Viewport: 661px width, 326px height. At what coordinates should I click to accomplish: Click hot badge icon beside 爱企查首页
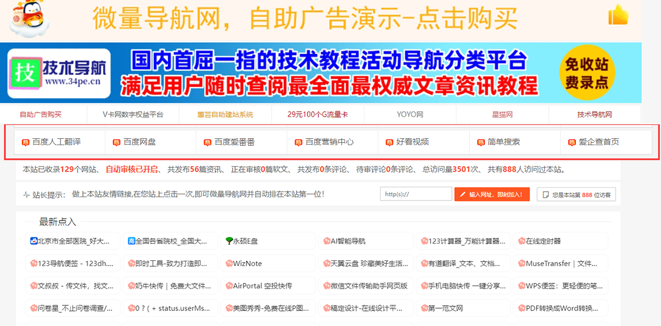point(572,142)
